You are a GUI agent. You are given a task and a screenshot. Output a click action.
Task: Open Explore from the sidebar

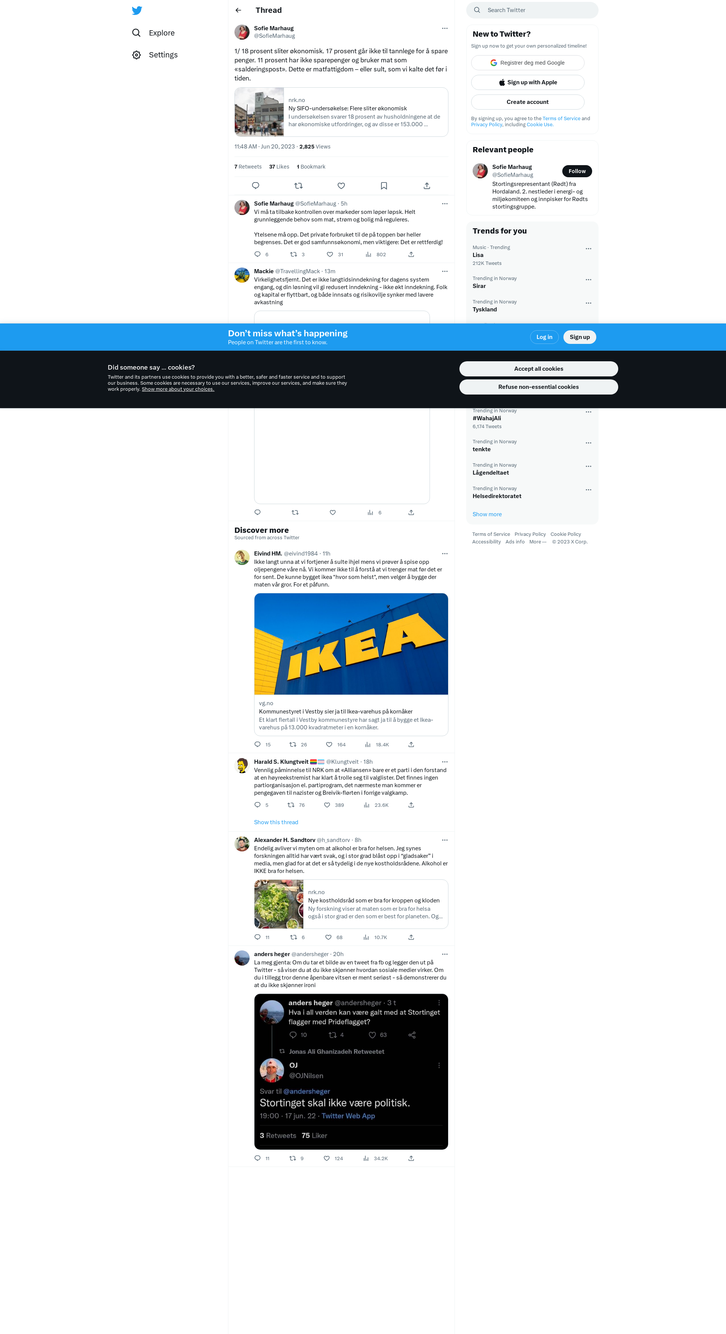pos(154,32)
